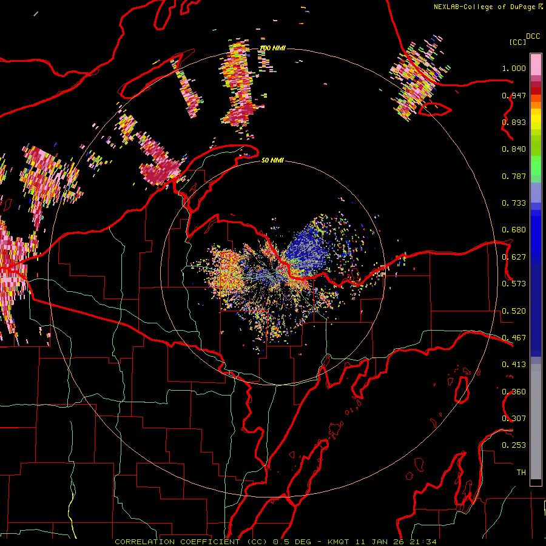Click the 0.680 color scale label
This screenshot has height=546, width=546.
(x=514, y=230)
